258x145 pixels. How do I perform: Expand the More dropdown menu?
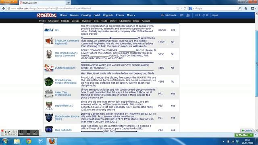[131, 15]
